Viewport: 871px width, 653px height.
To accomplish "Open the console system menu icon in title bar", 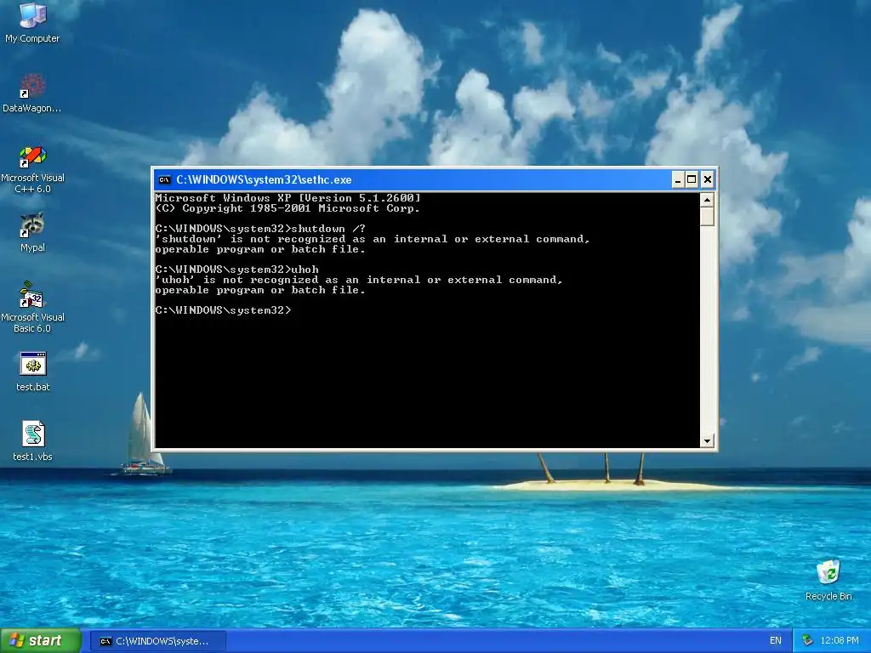I will click(x=164, y=180).
